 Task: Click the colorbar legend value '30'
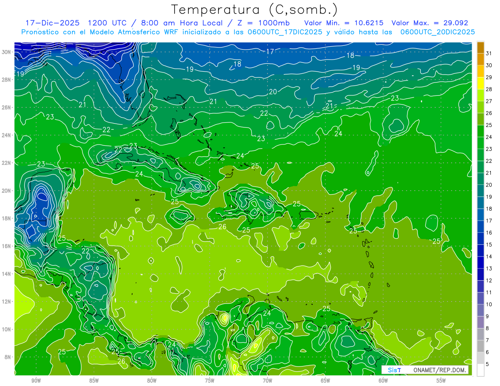(x=489, y=65)
